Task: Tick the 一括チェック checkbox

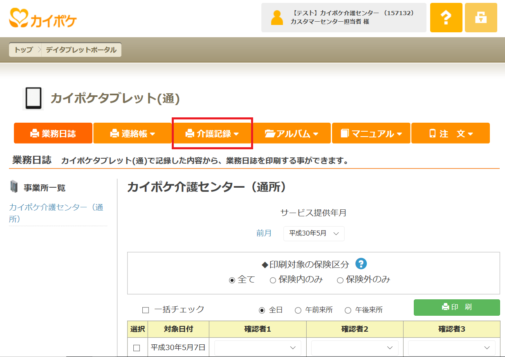Action: (145, 310)
